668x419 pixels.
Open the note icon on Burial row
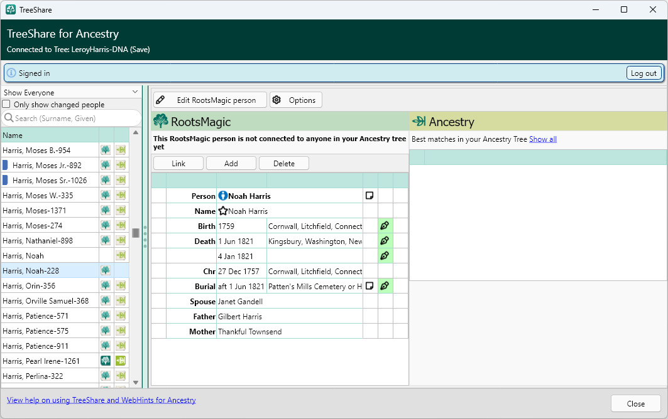coord(370,286)
